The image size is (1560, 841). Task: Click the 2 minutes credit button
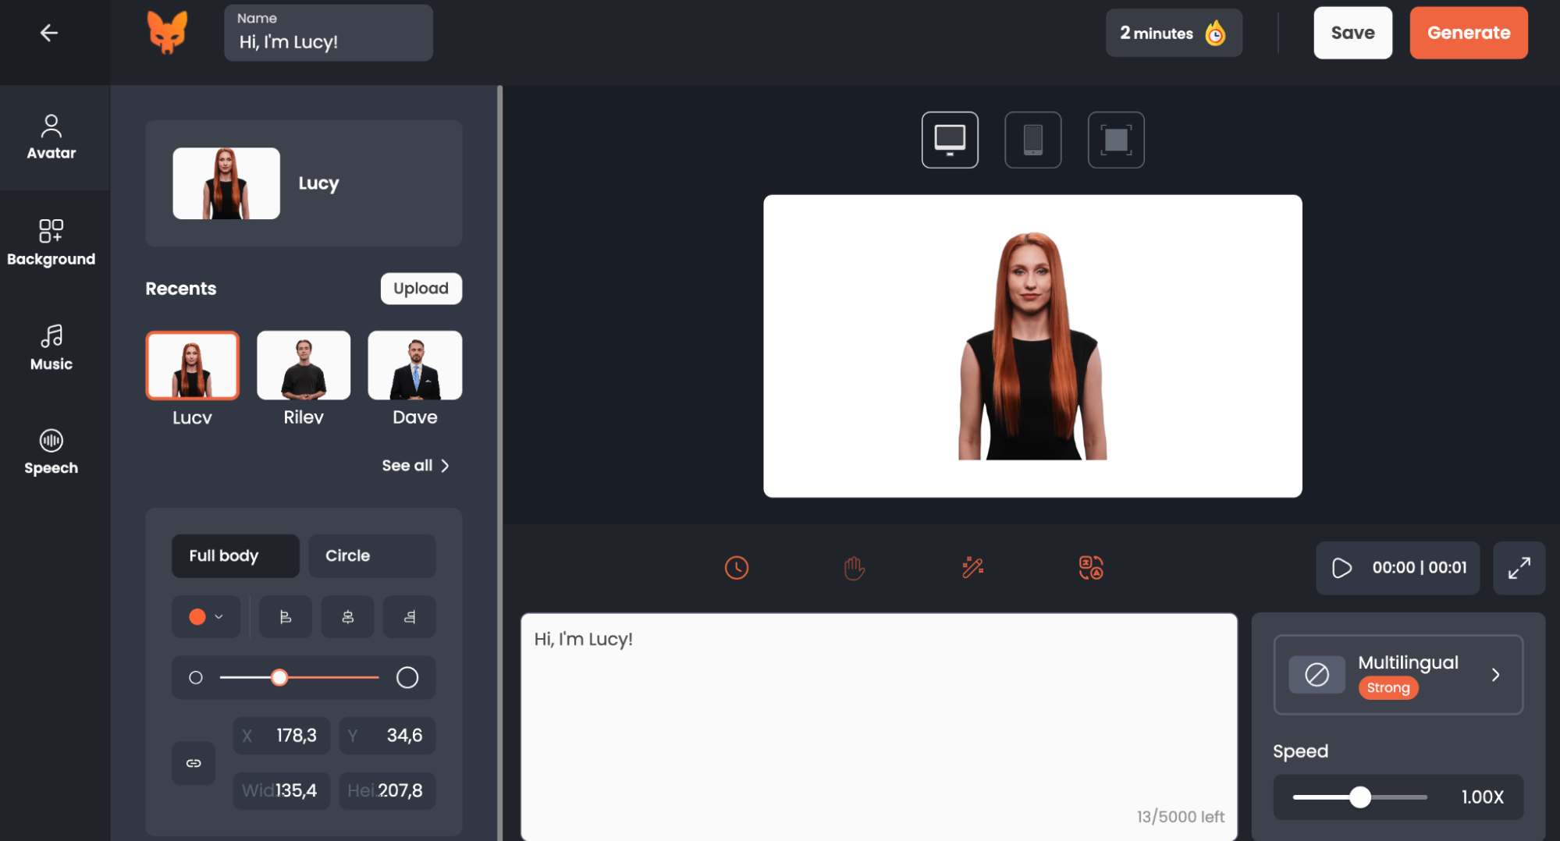[x=1174, y=33]
